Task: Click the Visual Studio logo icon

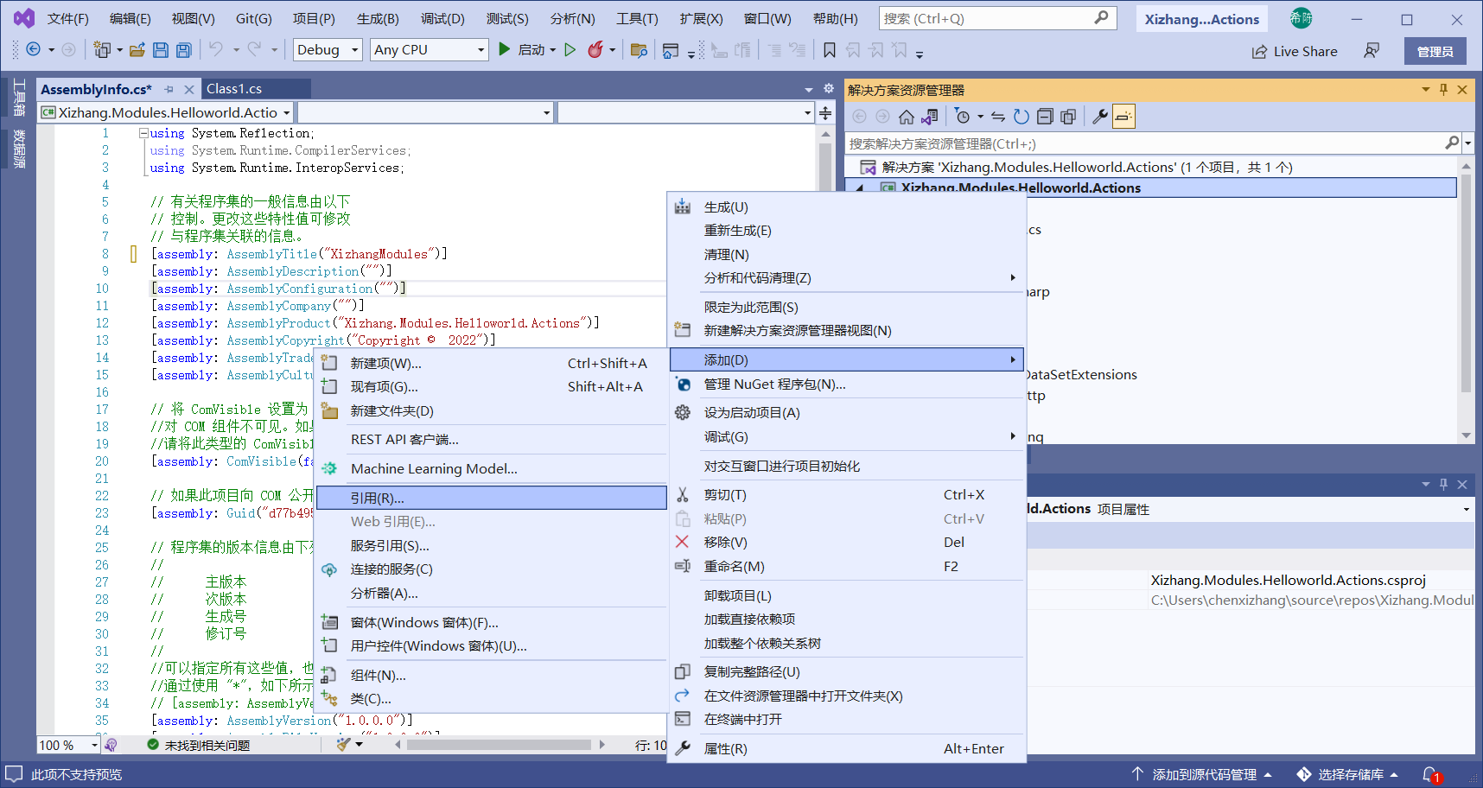Action: point(24,18)
